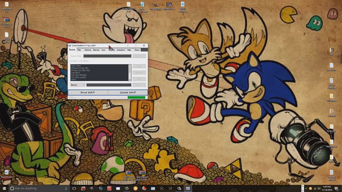The height and width of the screenshot is (192, 342).
Task: Select the vid desktop icon
Action: tap(332, 52)
